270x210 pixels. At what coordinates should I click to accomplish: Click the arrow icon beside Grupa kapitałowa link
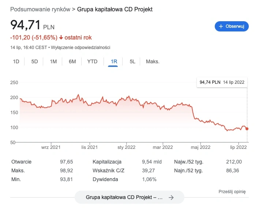[171, 198]
